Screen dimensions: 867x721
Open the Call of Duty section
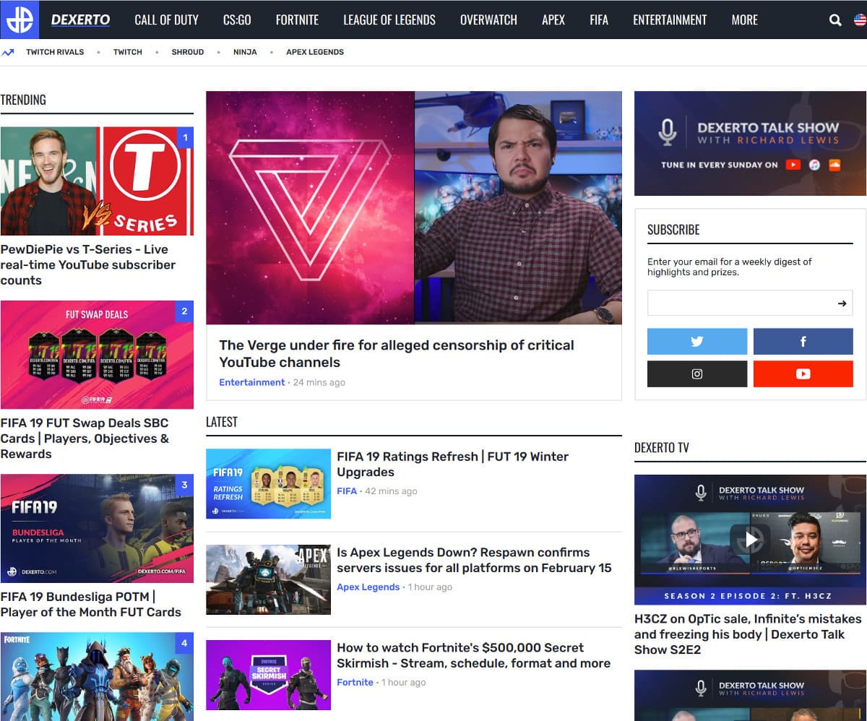(166, 20)
